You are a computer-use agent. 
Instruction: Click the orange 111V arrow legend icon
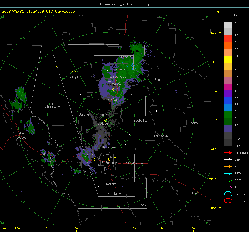click(228, 166)
